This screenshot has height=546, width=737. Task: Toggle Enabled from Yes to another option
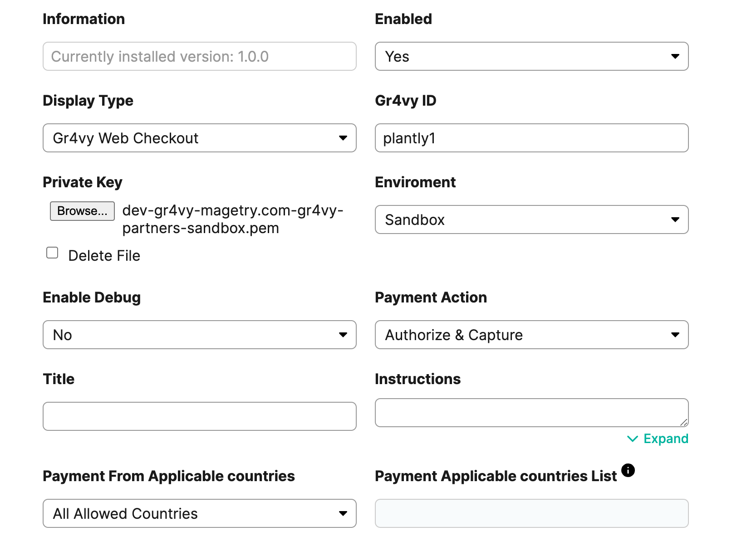click(531, 56)
